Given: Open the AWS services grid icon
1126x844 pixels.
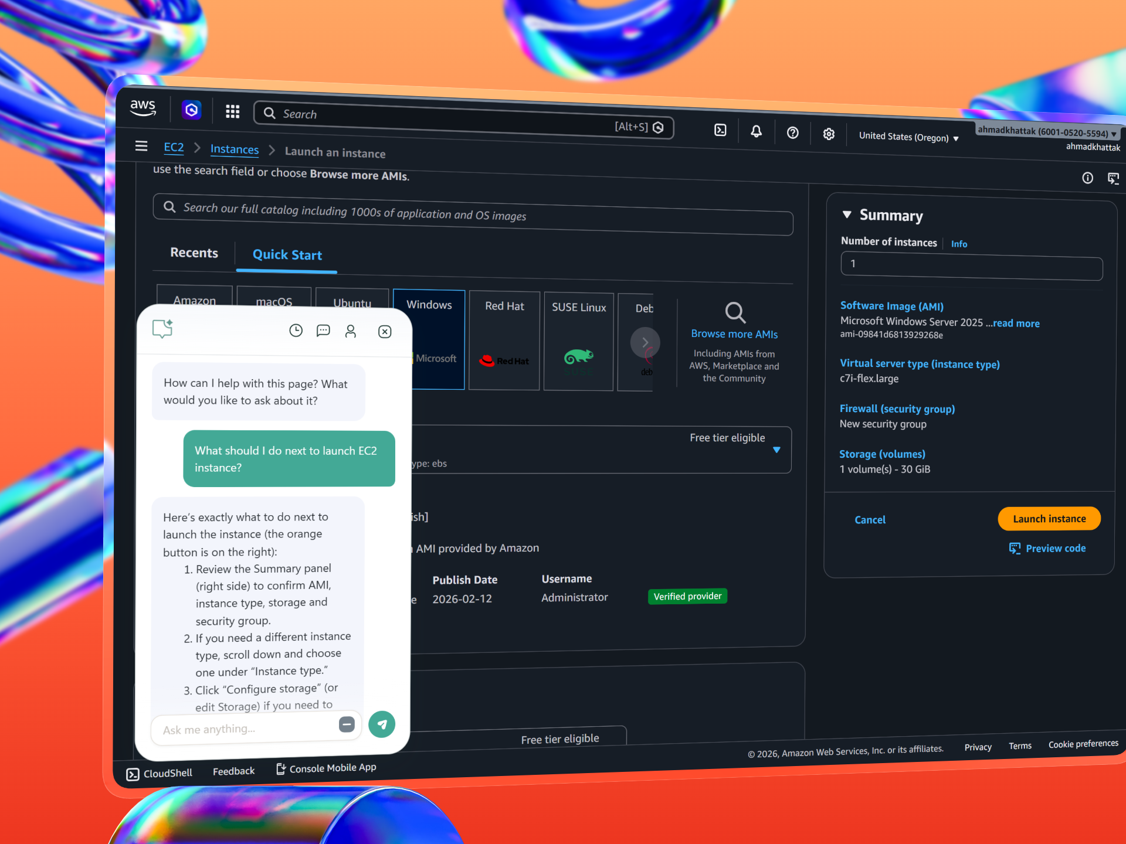Looking at the screenshot, I should [x=232, y=111].
